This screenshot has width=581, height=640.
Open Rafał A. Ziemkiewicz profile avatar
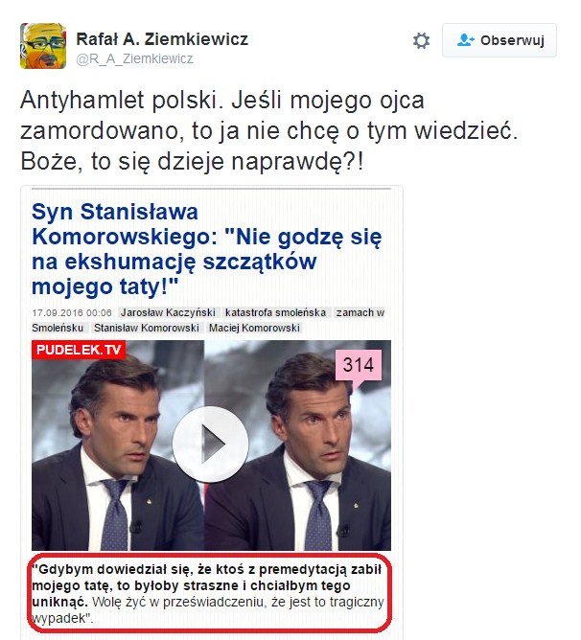43,46
